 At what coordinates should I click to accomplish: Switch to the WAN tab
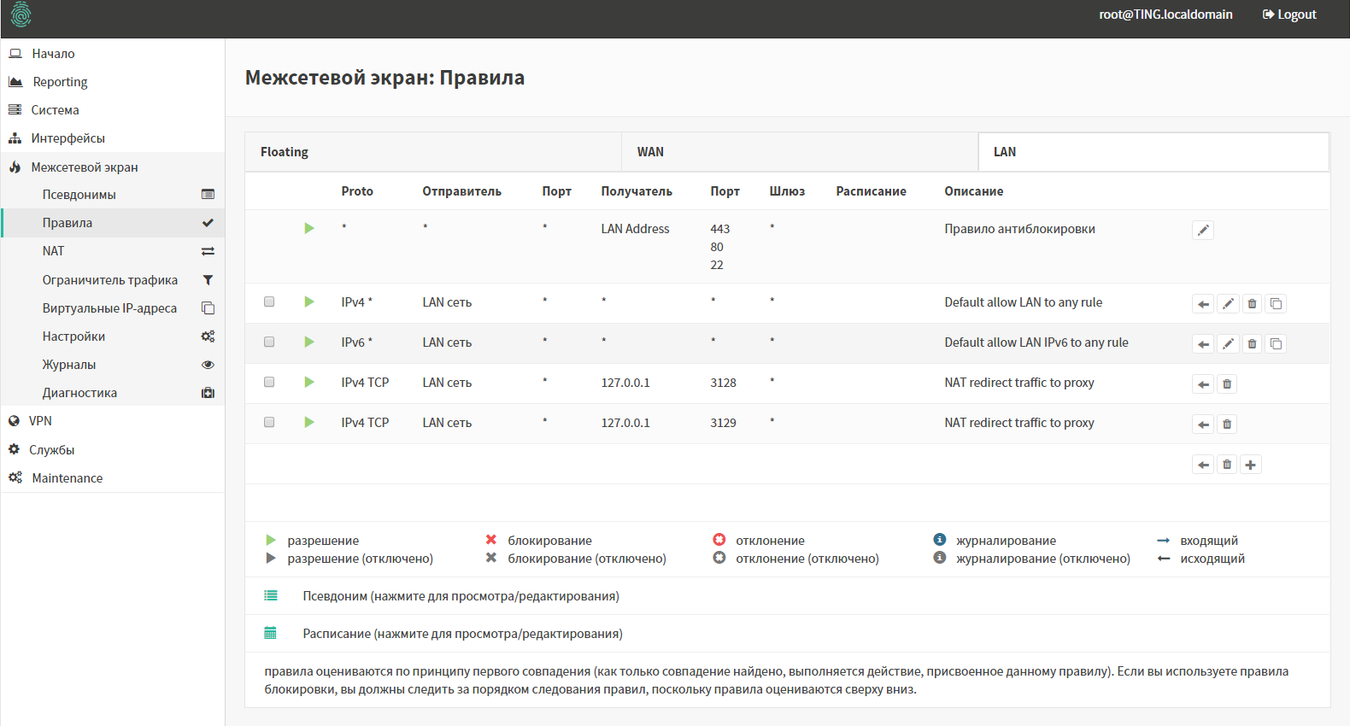pyautogui.click(x=650, y=152)
